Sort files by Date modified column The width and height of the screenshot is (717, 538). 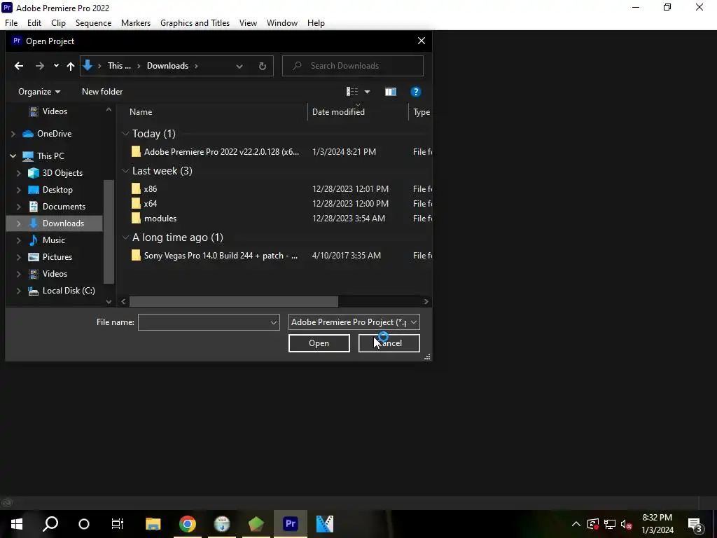point(338,112)
